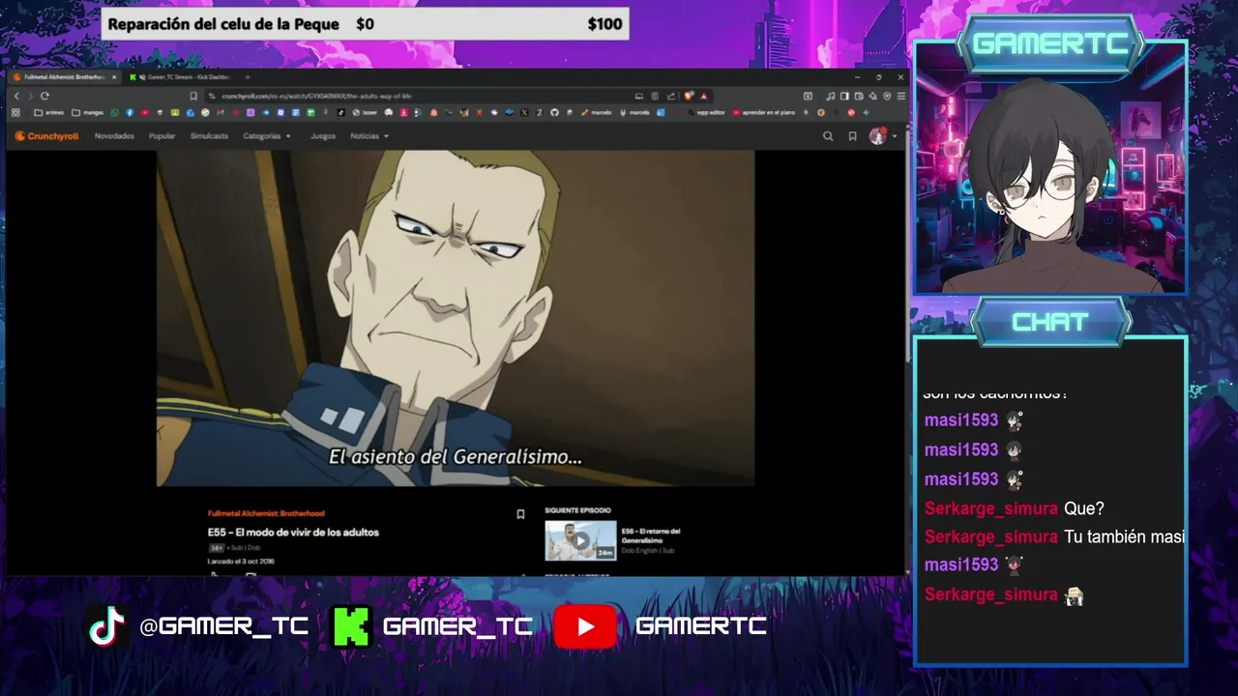
Task: Open Crunchyroll watchlist bookmark icon in header
Action: click(852, 136)
